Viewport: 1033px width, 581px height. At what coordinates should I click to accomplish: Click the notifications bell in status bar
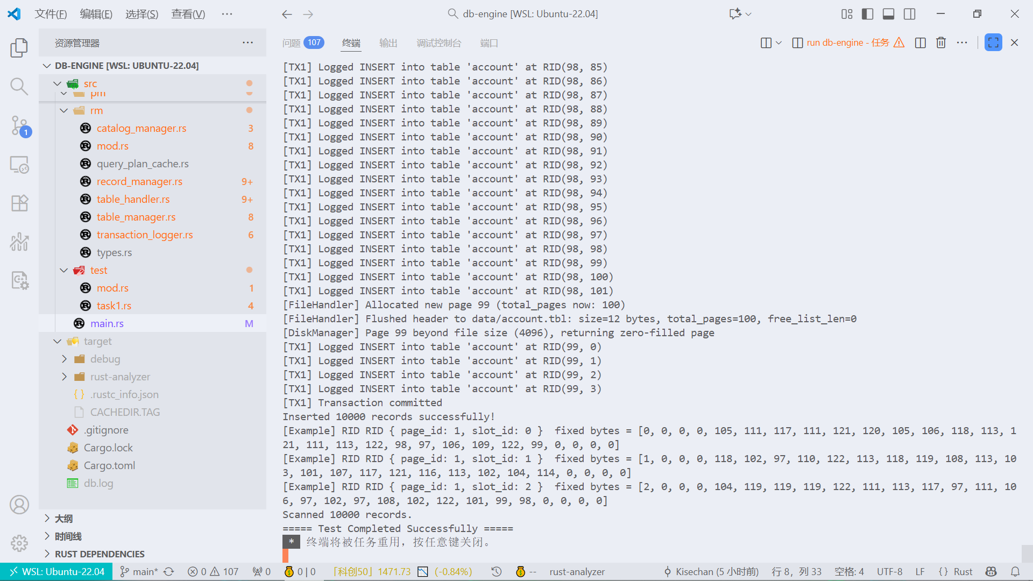(x=1015, y=572)
